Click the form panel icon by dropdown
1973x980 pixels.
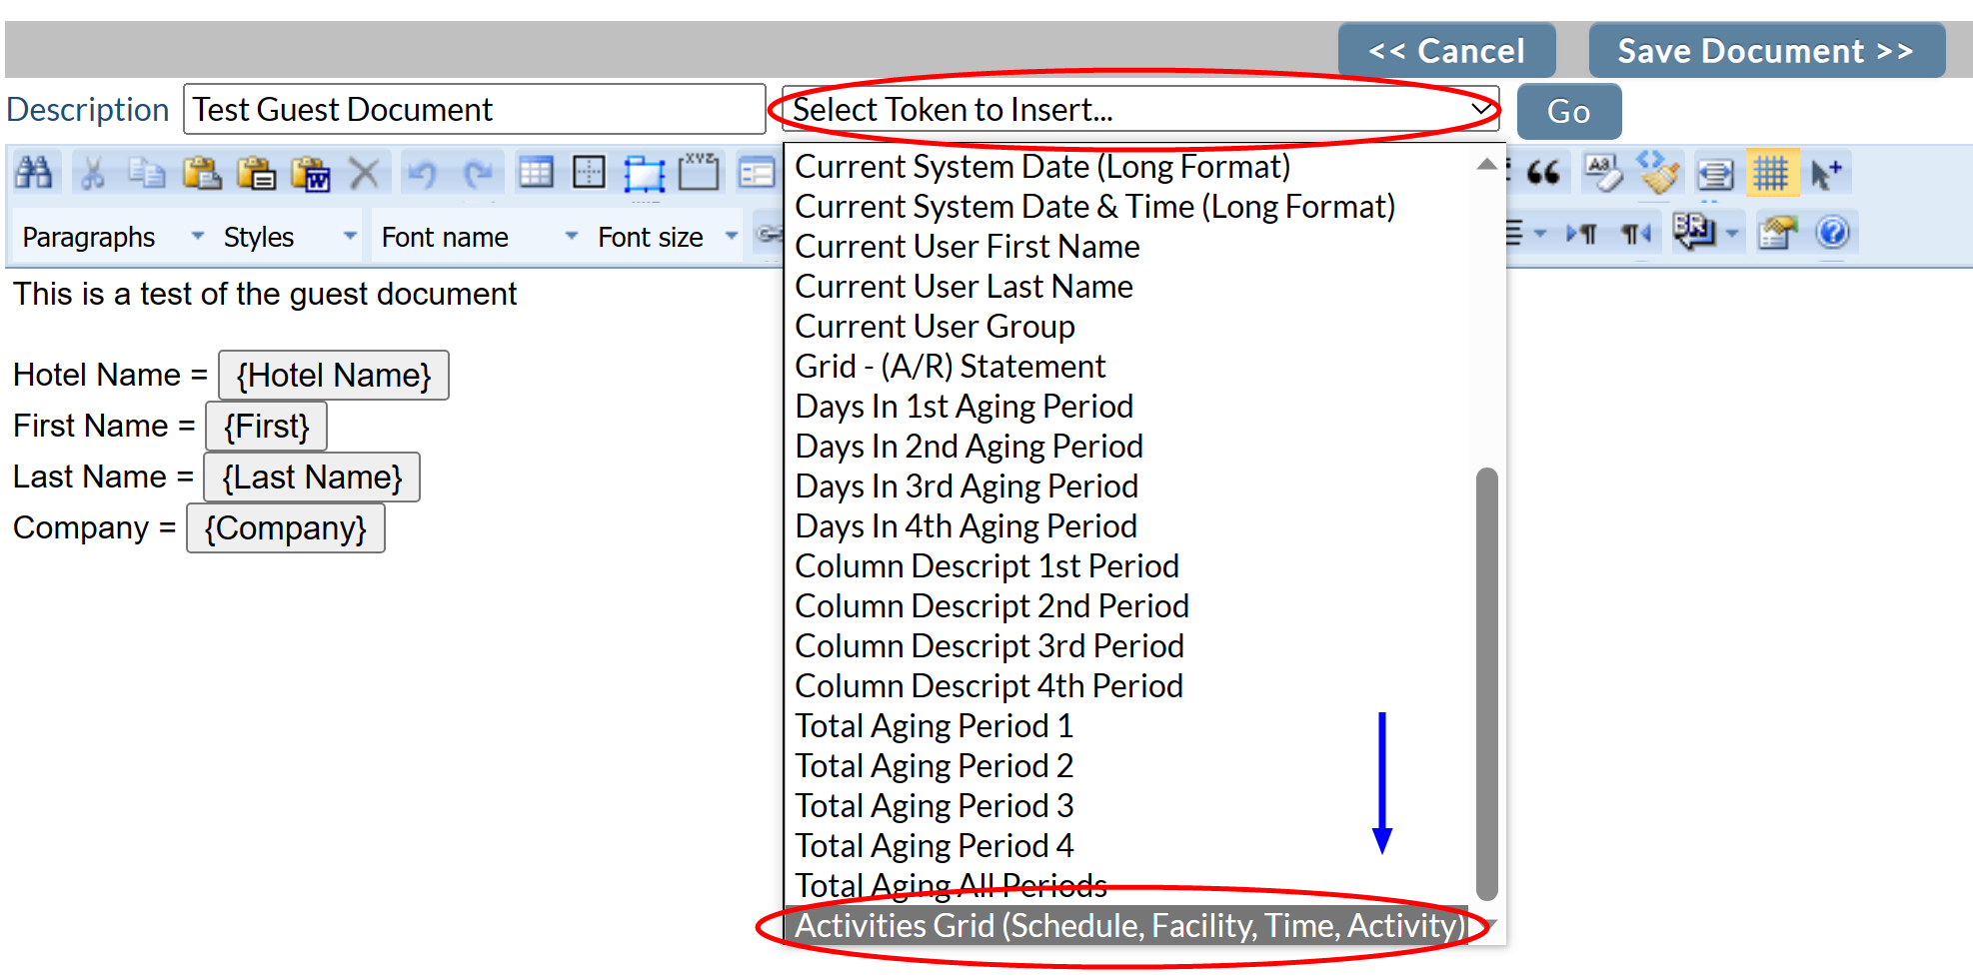click(757, 174)
